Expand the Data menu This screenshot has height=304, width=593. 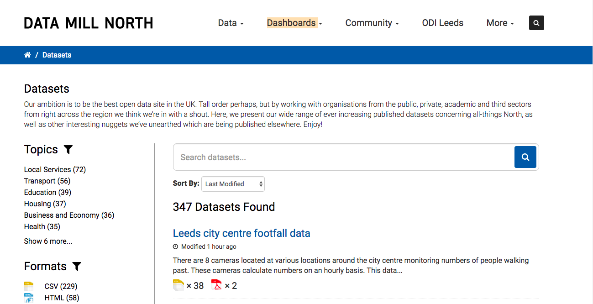click(231, 23)
